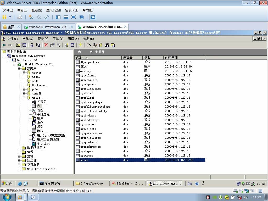The height and width of the screenshot is (201, 268).
Task: Sort by 创建日期 column header
Action: click(184, 58)
